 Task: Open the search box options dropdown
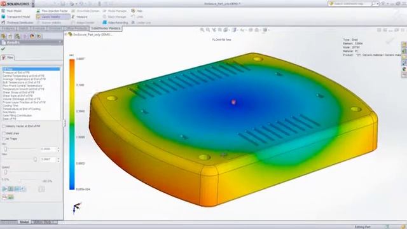377,4
